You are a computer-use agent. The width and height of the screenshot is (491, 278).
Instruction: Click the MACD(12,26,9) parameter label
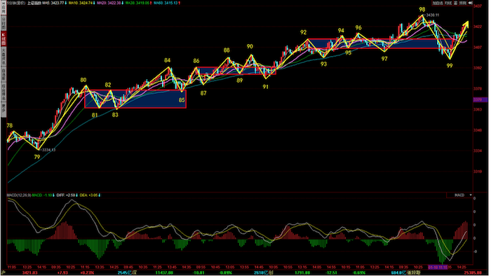(x=19, y=195)
